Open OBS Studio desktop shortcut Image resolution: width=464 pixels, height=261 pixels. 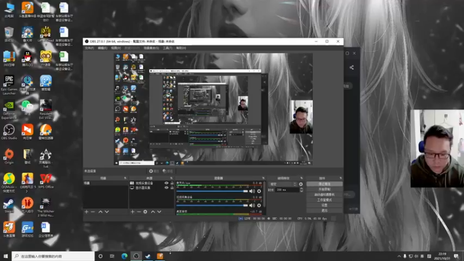[x=9, y=132]
